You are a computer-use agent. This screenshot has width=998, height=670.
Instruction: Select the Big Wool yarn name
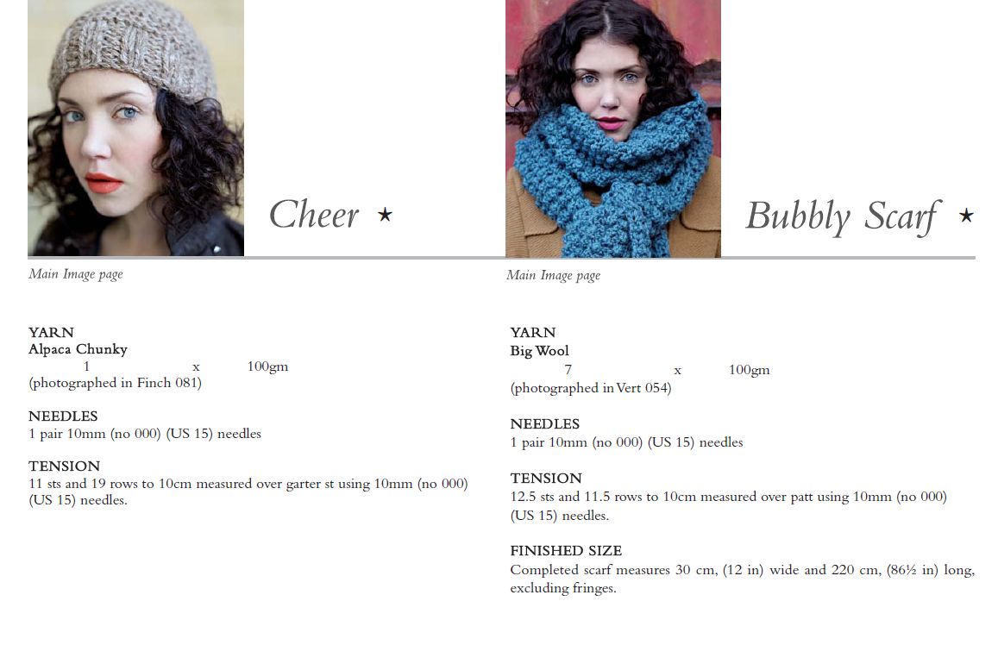(540, 351)
